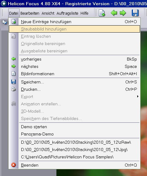This screenshot has height=176, width=147.
Task: Choose Beenden to quit
Action: point(74,165)
